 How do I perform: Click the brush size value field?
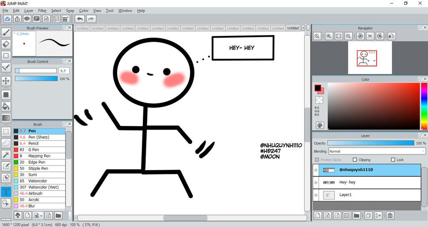(64, 71)
